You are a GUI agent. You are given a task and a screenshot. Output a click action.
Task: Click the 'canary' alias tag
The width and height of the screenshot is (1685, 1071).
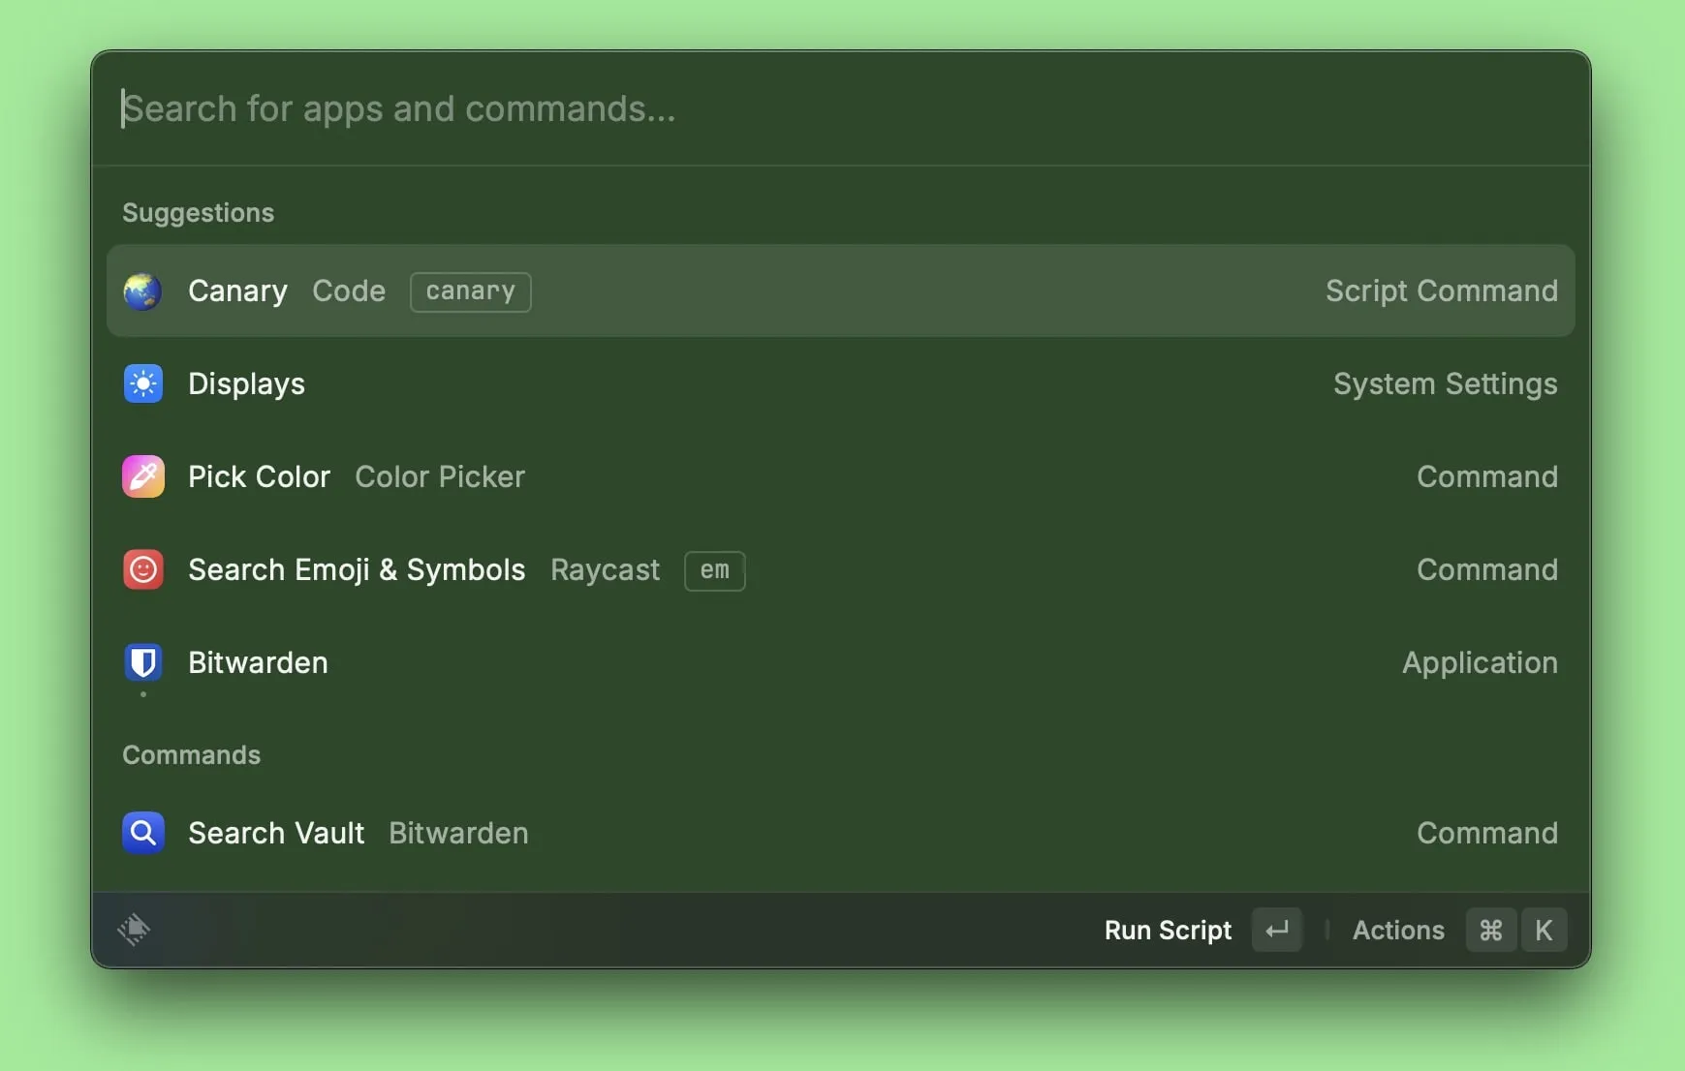[x=470, y=291]
